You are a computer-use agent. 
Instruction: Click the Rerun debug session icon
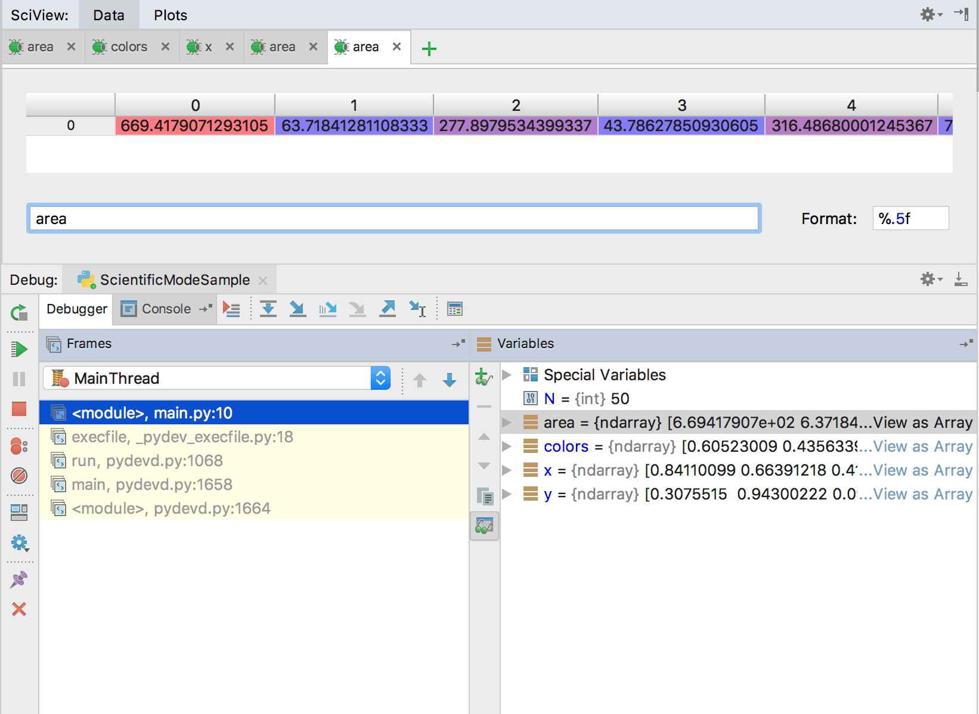19,312
